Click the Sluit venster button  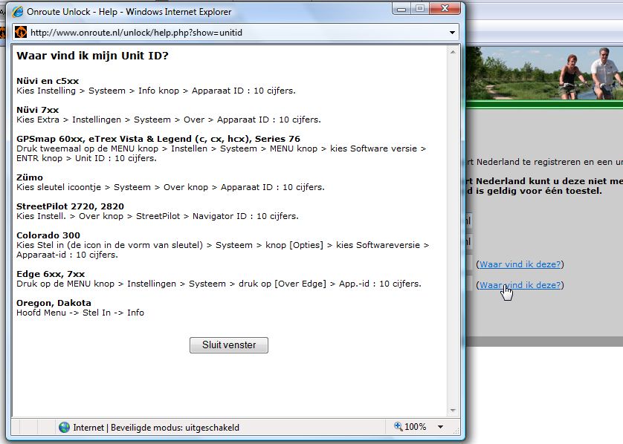click(229, 345)
